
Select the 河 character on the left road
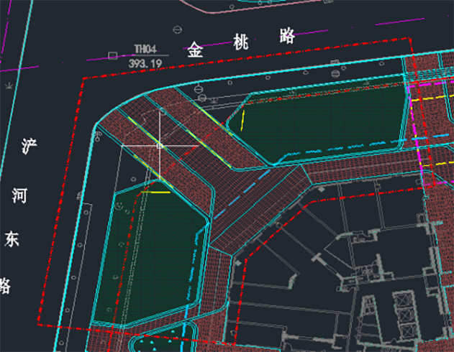tap(20, 195)
